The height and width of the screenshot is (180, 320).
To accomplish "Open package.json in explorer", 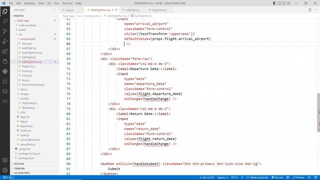I will click(26, 158).
